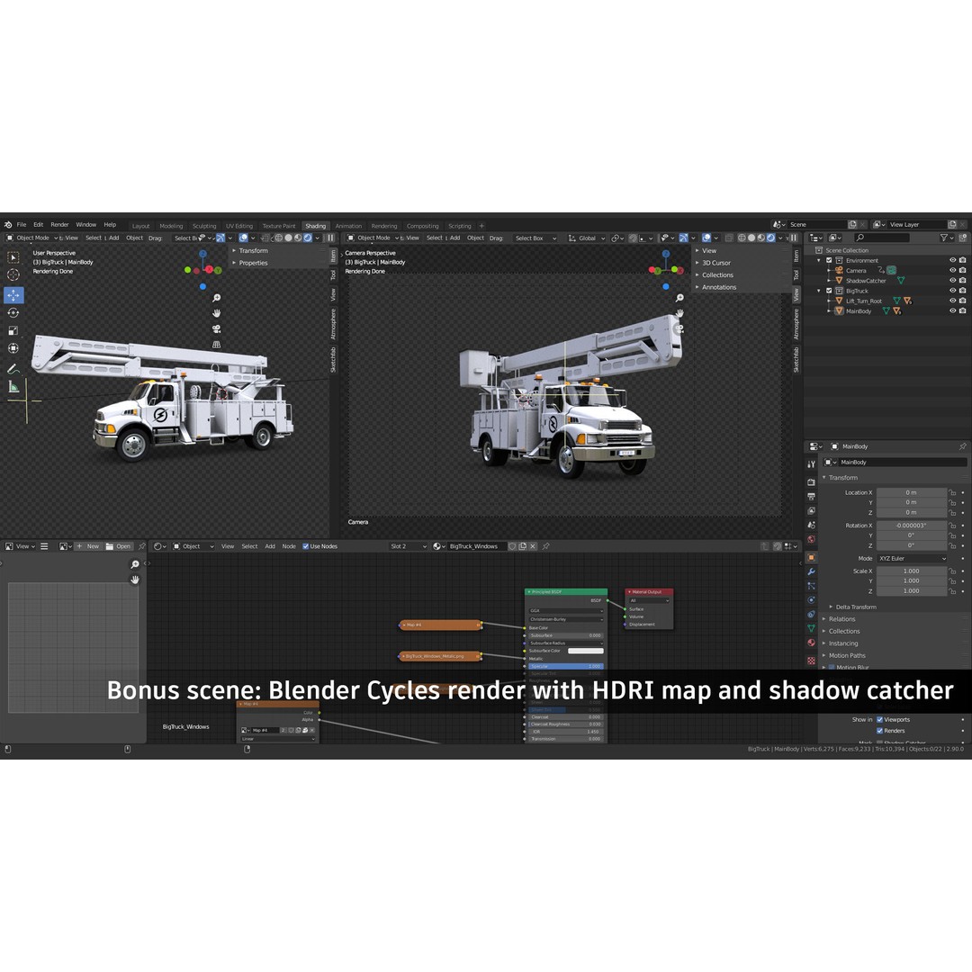Screen dimensions: 972x972
Task: Open the World properties globe icon
Action: pos(812,539)
